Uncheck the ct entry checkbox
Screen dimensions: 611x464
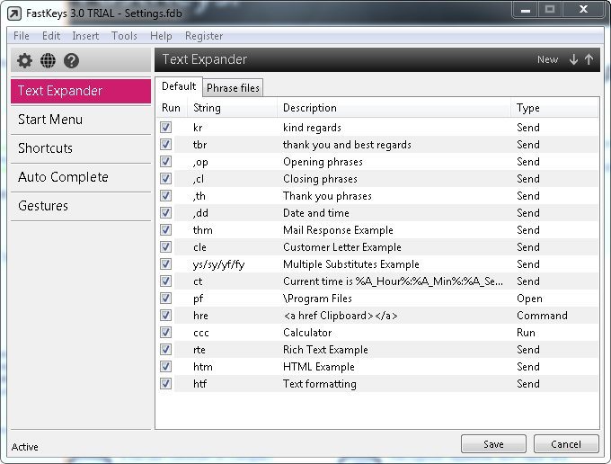tap(165, 281)
